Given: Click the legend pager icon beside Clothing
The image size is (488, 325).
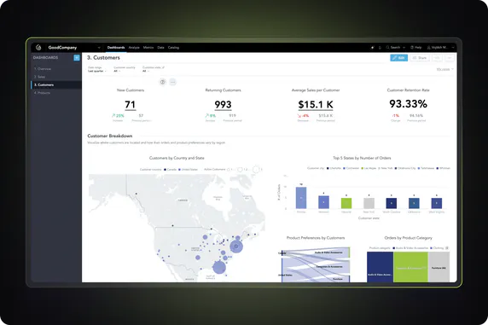Looking at the screenshot, I should click(447, 248).
